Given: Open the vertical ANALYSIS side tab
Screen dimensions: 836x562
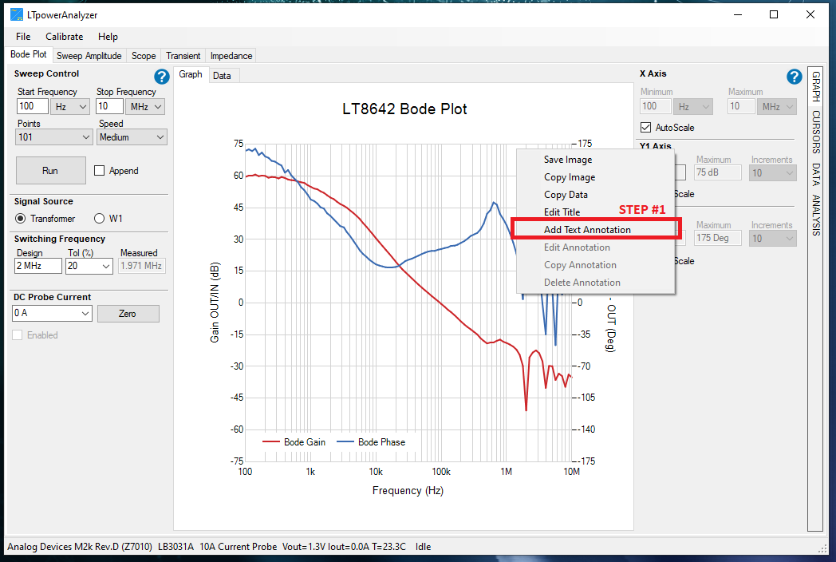Looking at the screenshot, I should click(x=815, y=216).
